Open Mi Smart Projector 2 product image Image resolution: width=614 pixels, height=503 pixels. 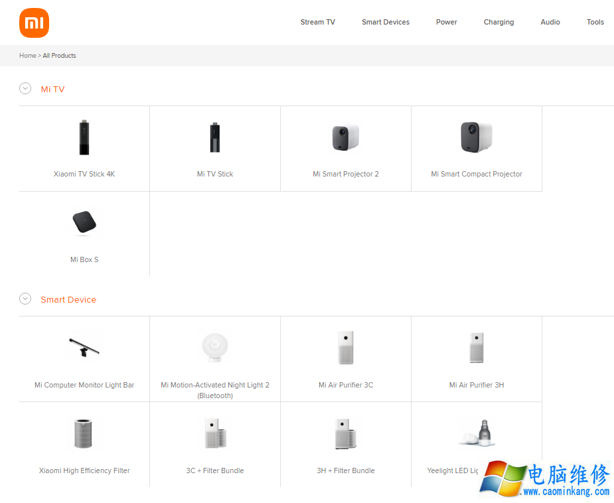346,137
